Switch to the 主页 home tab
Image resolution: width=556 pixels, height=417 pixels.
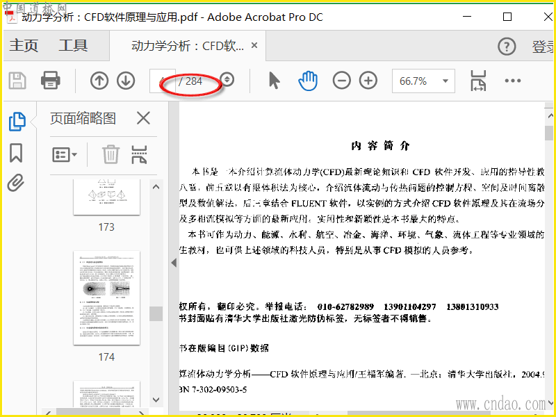24,45
